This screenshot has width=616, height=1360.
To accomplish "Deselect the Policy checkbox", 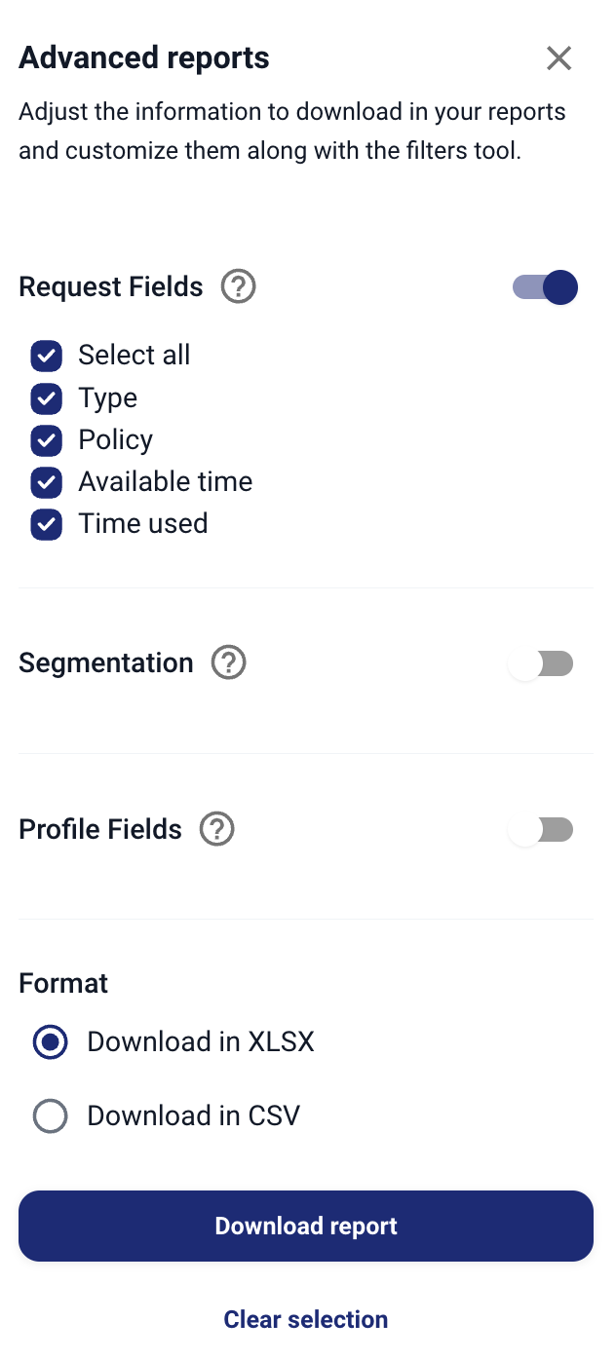I will [47, 440].
